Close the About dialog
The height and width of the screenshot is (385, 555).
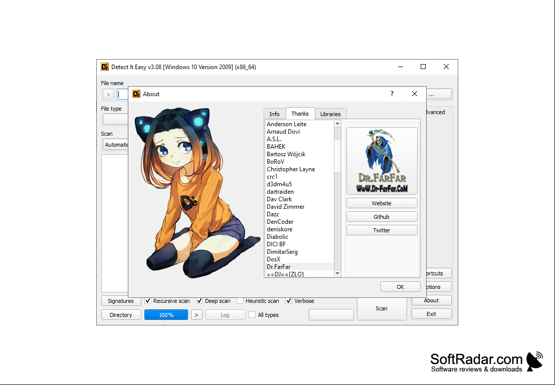pyautogui.click(x=415, y=94)
